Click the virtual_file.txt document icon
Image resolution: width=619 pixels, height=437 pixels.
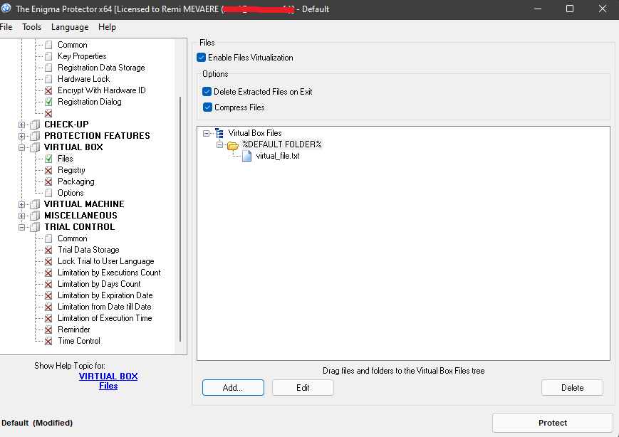coord(246,156)
